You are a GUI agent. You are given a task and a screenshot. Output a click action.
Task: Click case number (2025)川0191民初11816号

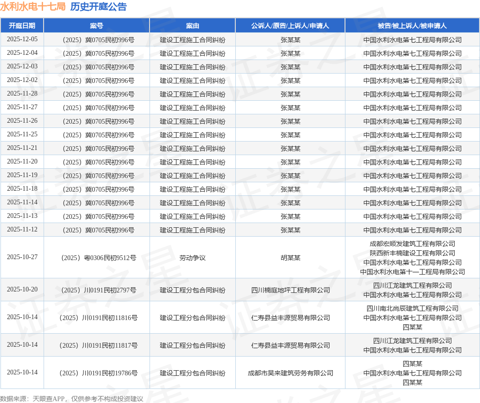click(98, 318)
